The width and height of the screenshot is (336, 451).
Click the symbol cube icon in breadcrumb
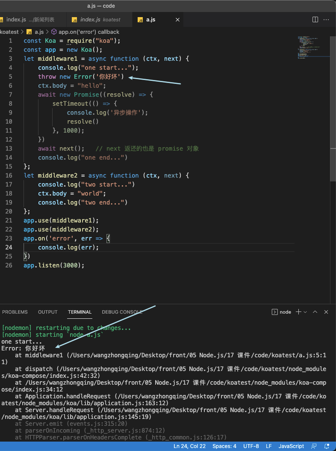[x=54, y=32]
